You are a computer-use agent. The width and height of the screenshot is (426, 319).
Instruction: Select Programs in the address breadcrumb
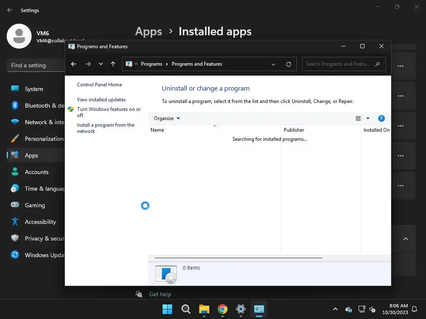[151, 64]
